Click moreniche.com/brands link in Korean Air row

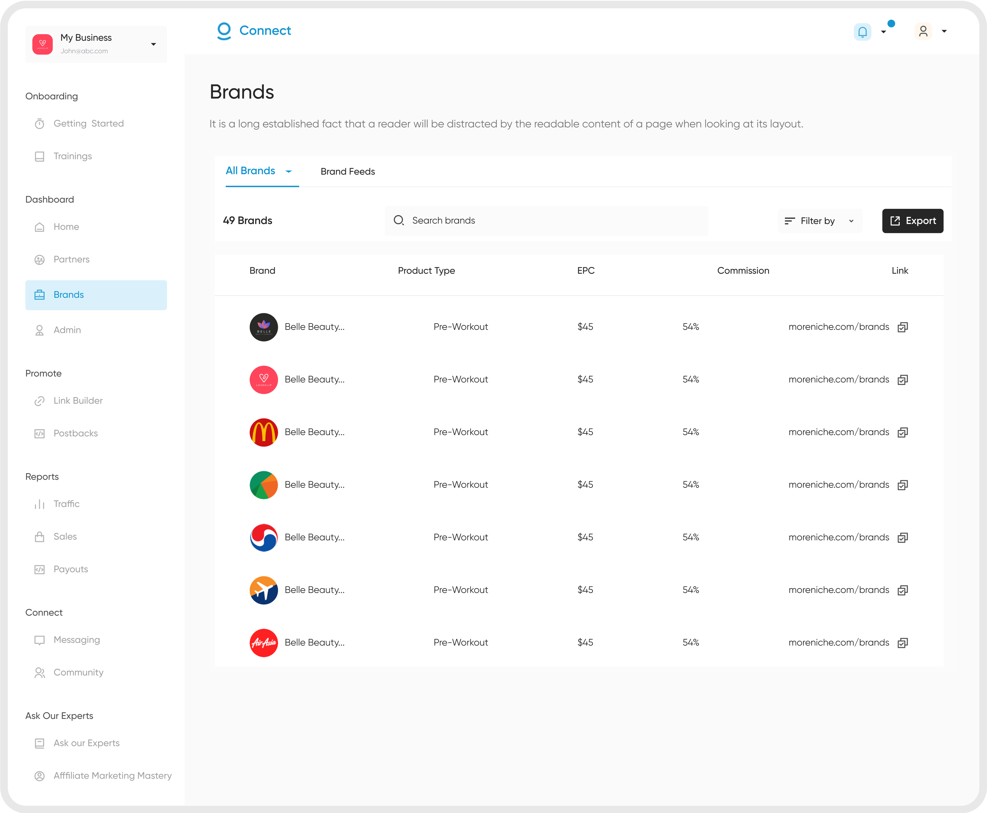839,537
